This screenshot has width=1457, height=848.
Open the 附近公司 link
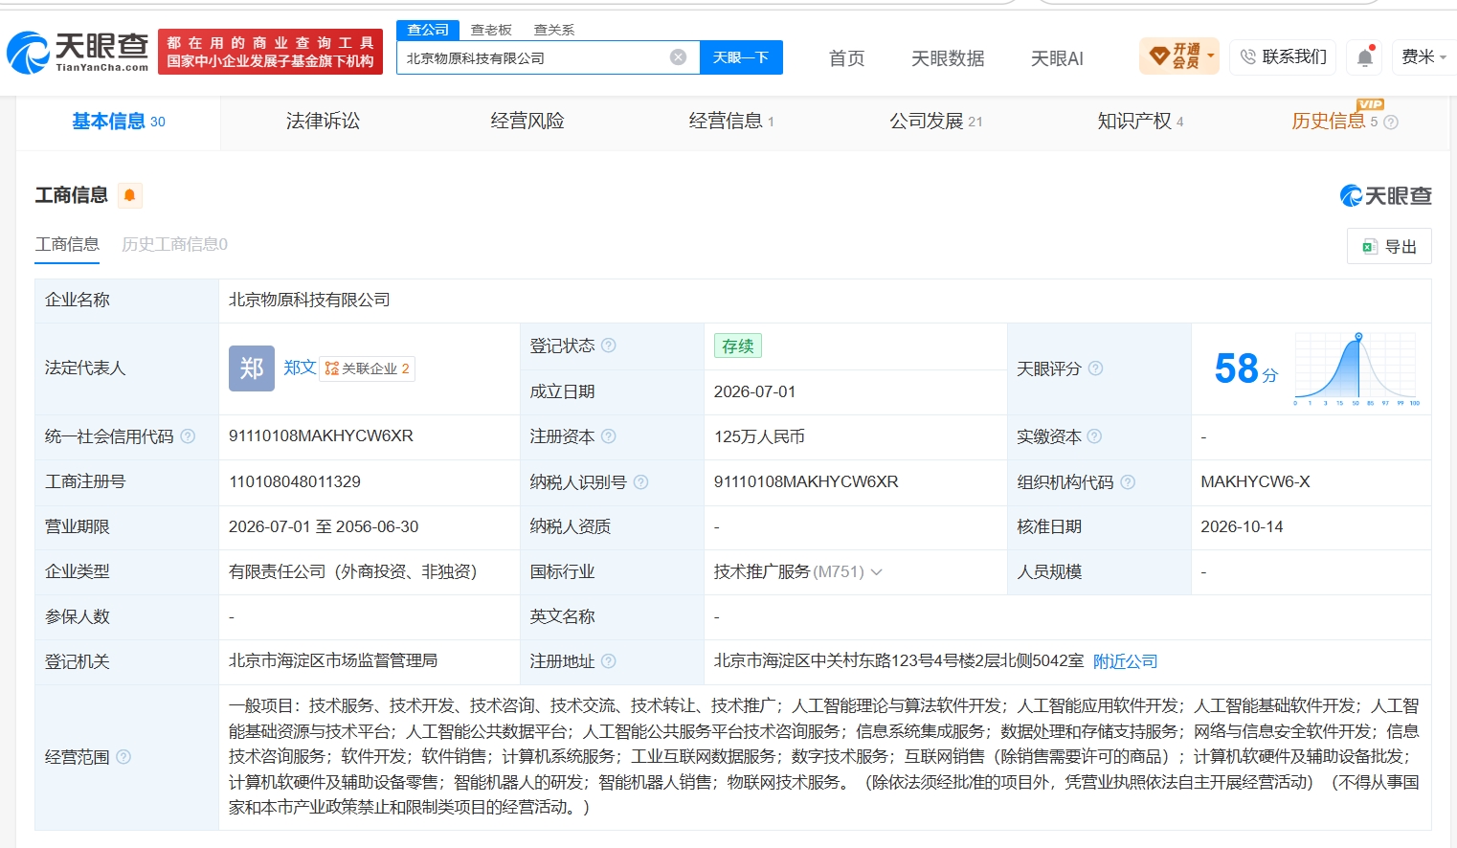coord(1125,661)
